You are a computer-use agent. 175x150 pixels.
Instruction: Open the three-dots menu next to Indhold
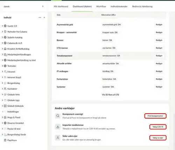coord(40,17)
